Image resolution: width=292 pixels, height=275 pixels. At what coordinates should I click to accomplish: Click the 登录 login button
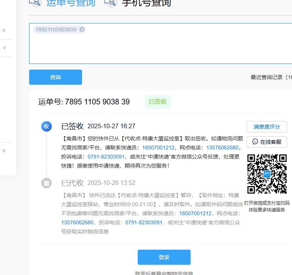point(164,257)
